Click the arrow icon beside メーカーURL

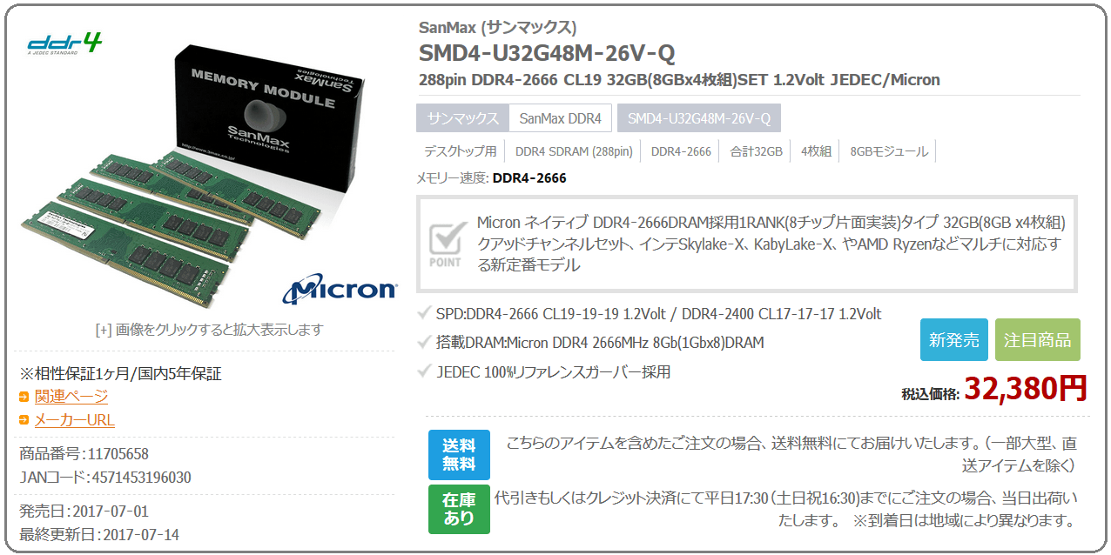click(x=24, y=420)
